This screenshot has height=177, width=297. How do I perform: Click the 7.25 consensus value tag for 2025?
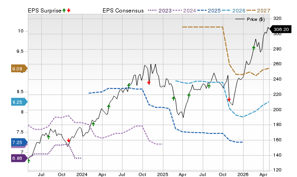point(19,142)
